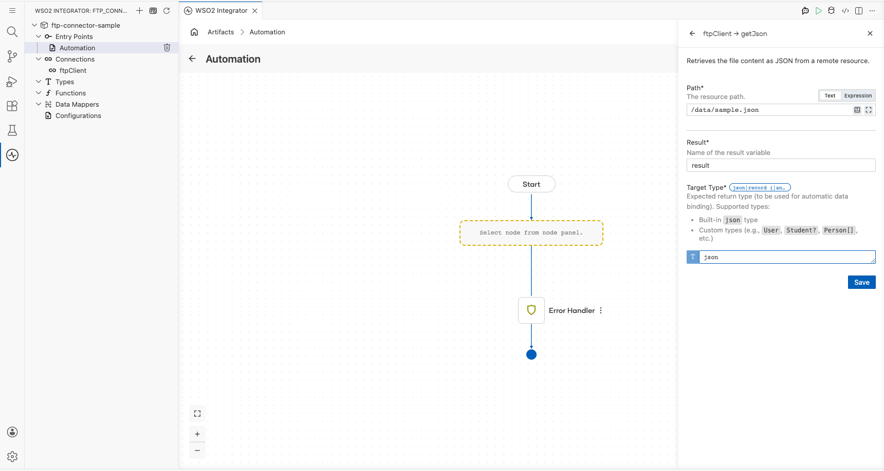Fit diagram to screen
Image resolution: width=884 pixels, height=471 pixels.
pos(197,414)
